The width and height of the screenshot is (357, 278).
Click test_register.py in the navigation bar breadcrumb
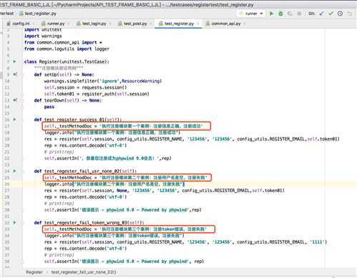tap(38, 14)
